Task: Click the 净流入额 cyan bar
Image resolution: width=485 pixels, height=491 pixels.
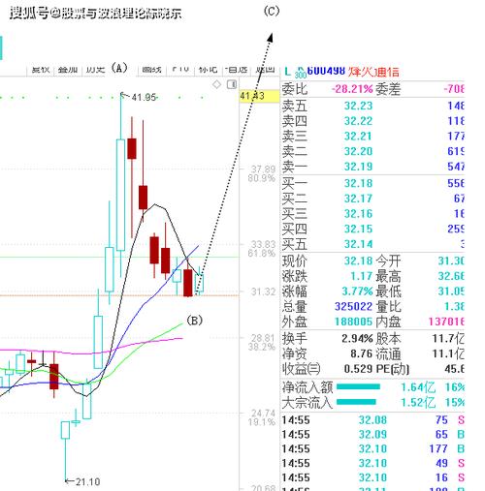Action: point(358,386)
